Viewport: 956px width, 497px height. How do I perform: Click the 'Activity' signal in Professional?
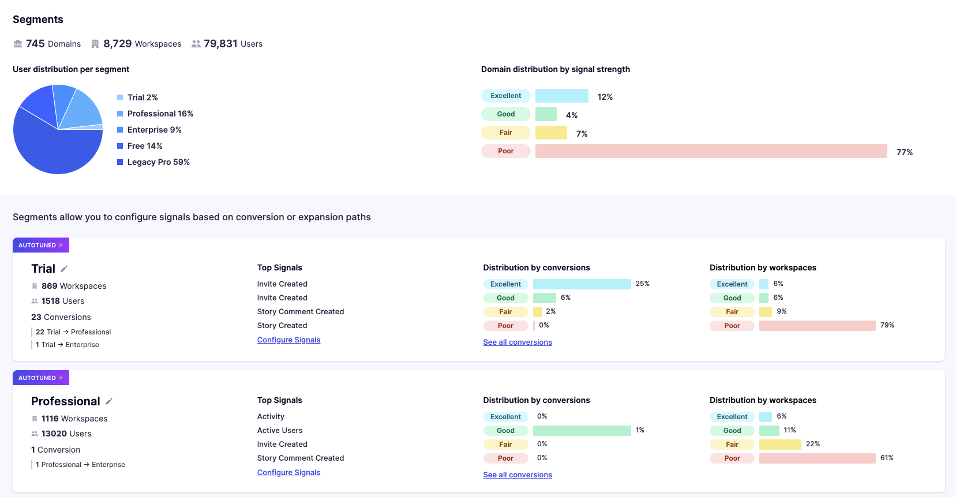coord(271,417)
